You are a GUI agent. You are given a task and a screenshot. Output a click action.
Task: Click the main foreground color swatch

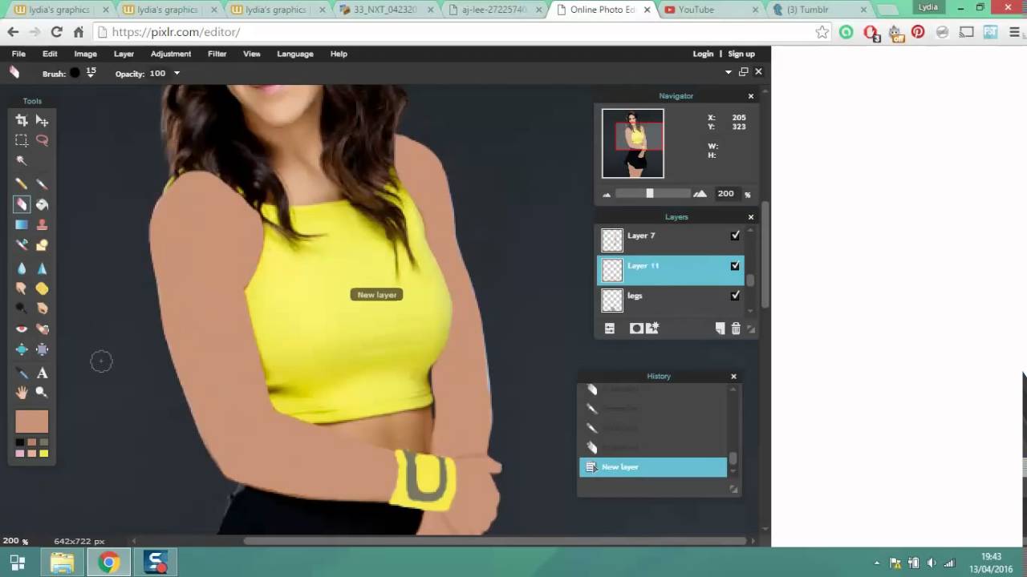[x=32, y=422]
